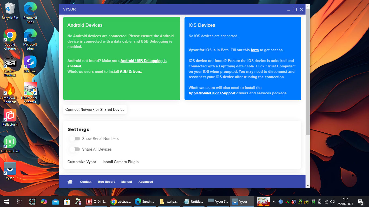Toggle Share All Devices switch
Viewport: 369px width, 207px height.
(75, 149)
